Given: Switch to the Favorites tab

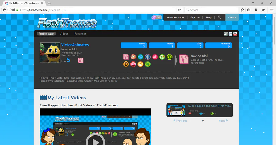Looking at the screenshot, I should click(x=80, y=34).
